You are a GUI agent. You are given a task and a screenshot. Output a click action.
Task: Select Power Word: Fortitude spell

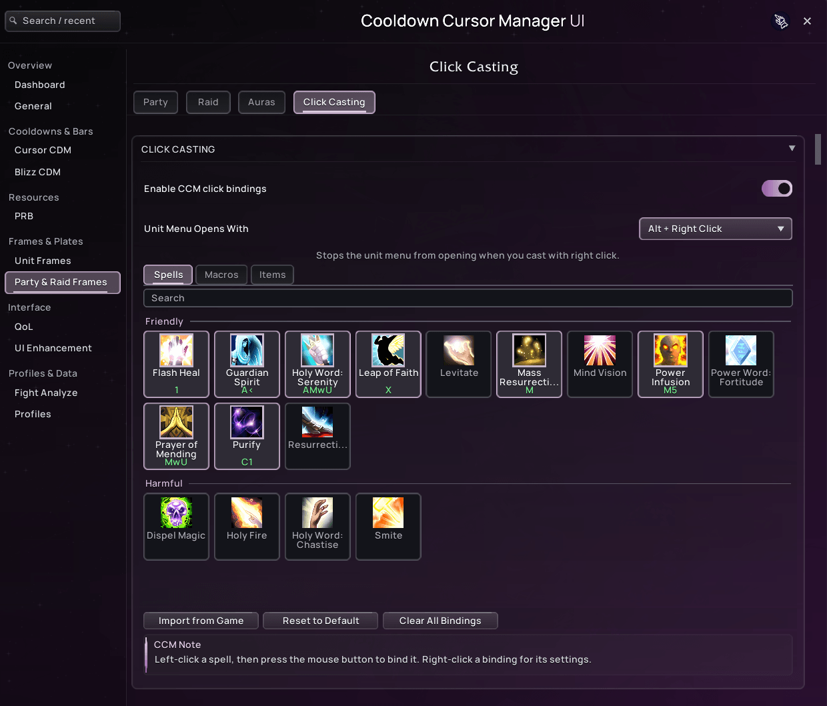point(742,364)
